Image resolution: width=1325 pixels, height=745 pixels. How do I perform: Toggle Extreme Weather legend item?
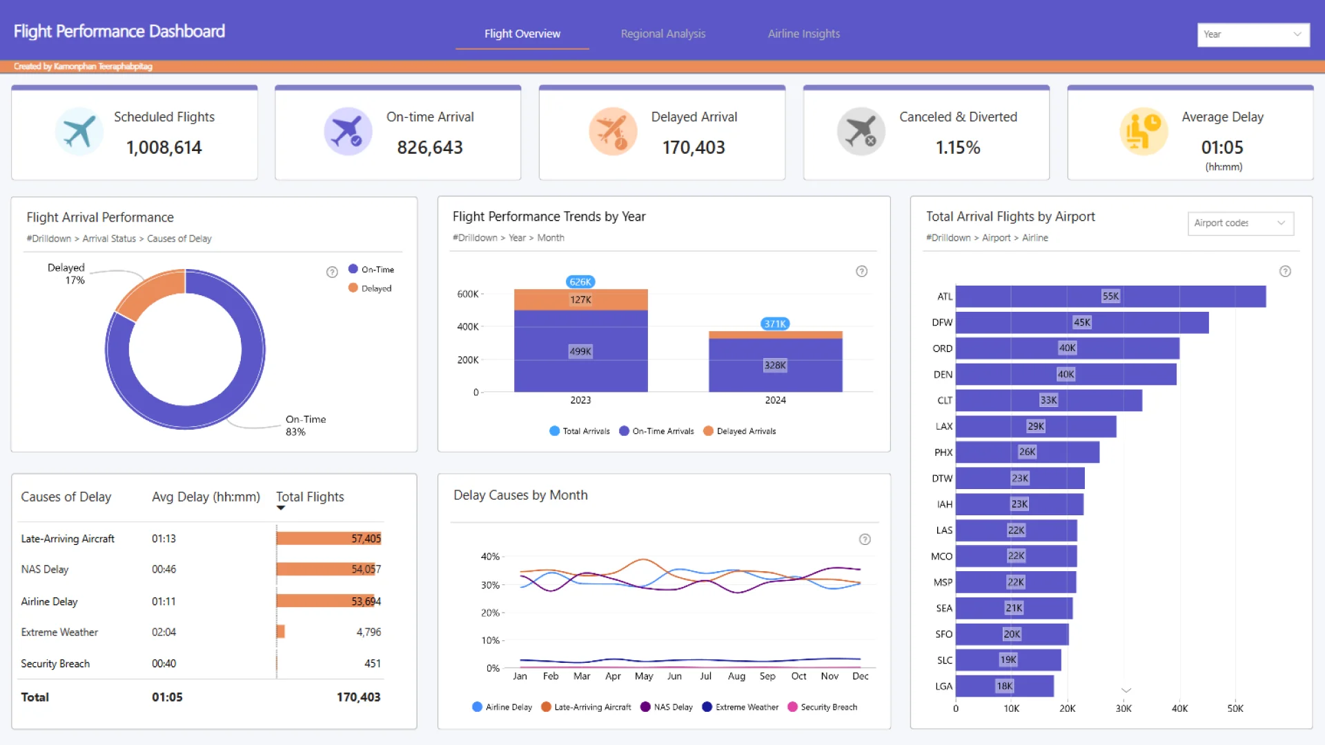click(740, 707)
